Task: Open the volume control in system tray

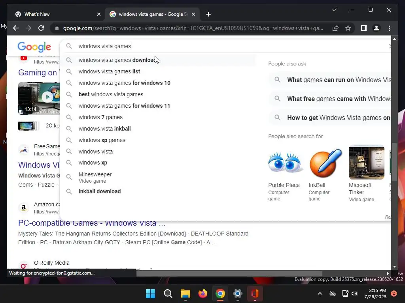Action: click(354, 294)
